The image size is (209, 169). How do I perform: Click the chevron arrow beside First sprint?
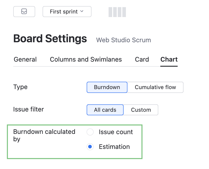(x=82, y=11)
